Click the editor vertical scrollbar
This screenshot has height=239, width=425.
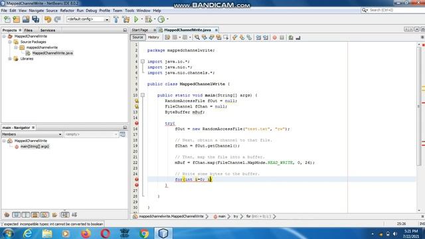pos(419,106)
